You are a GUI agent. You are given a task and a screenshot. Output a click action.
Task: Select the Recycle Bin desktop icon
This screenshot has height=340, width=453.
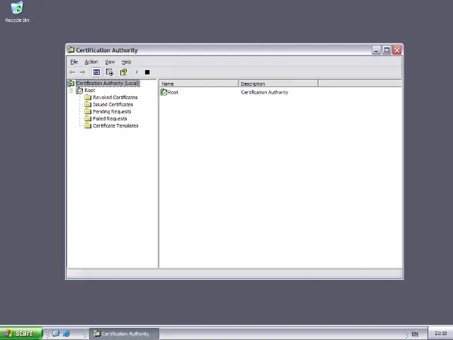tap(16, 11)
